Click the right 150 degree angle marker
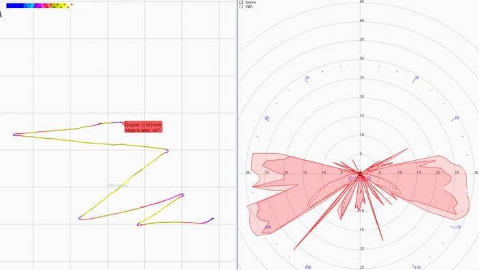The width and height of the screenshot is (479, 270). pyautogui.click(x=417, y=267)
